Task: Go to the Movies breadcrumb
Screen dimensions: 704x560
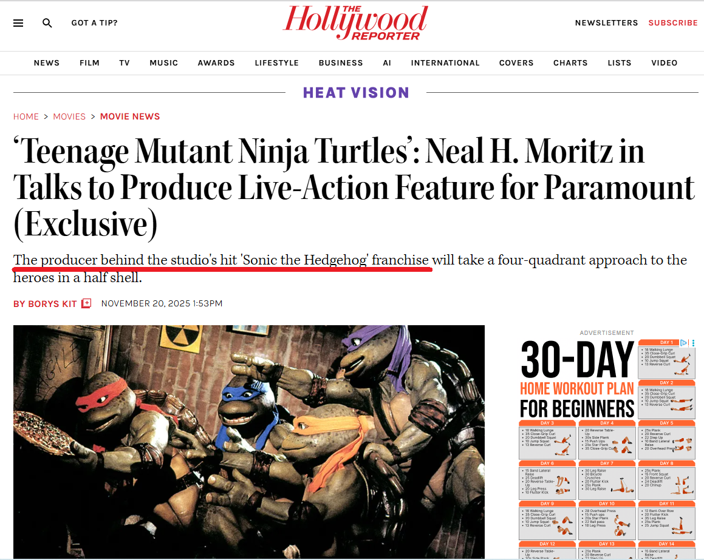Action: (x=69, y=116)
